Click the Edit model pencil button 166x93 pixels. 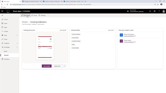[26, 16]
